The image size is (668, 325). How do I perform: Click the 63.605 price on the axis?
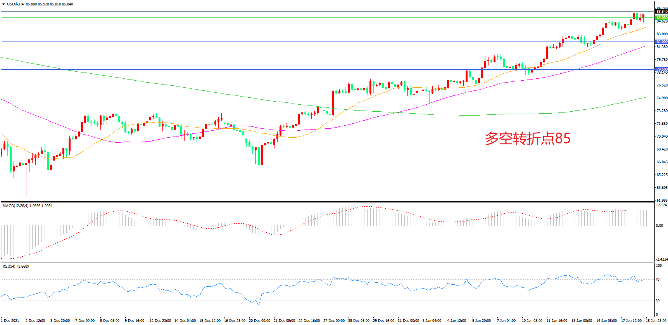[x=661, y=188]
